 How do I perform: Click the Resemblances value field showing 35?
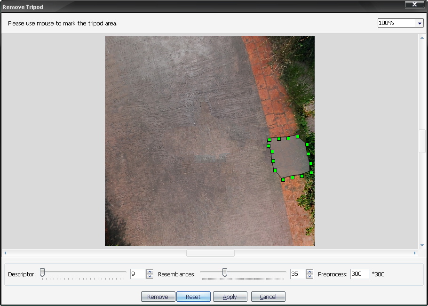298,274
